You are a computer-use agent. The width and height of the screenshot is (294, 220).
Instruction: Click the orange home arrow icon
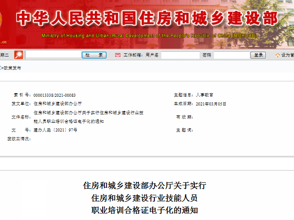(277, 55)
